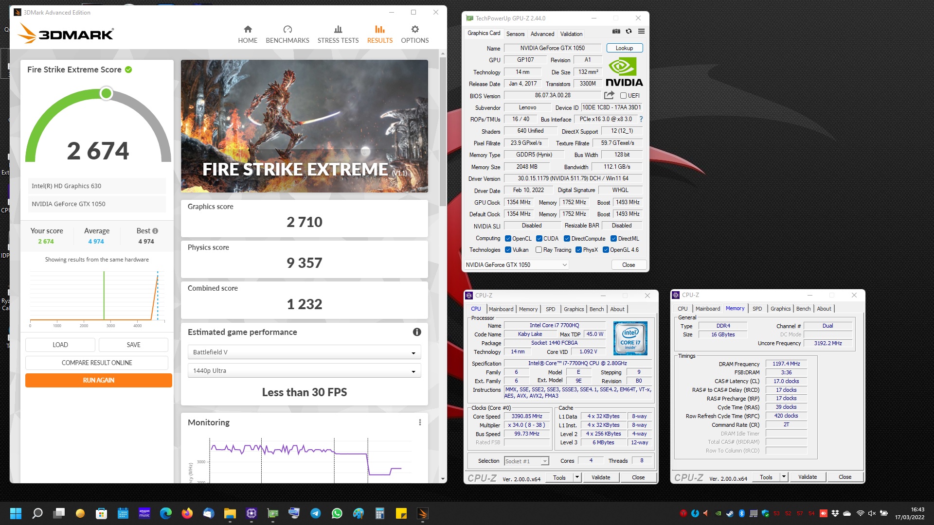Click the NVIDIA logo in GPU-Z
The image size is (934, 525).
624,72
